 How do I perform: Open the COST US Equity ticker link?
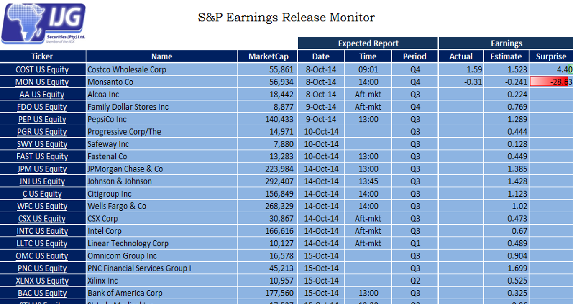42,69
